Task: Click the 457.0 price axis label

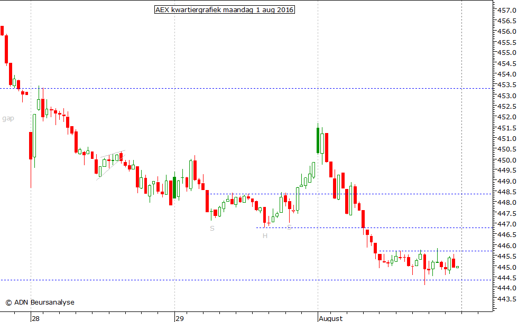Action: pos(506,10)
